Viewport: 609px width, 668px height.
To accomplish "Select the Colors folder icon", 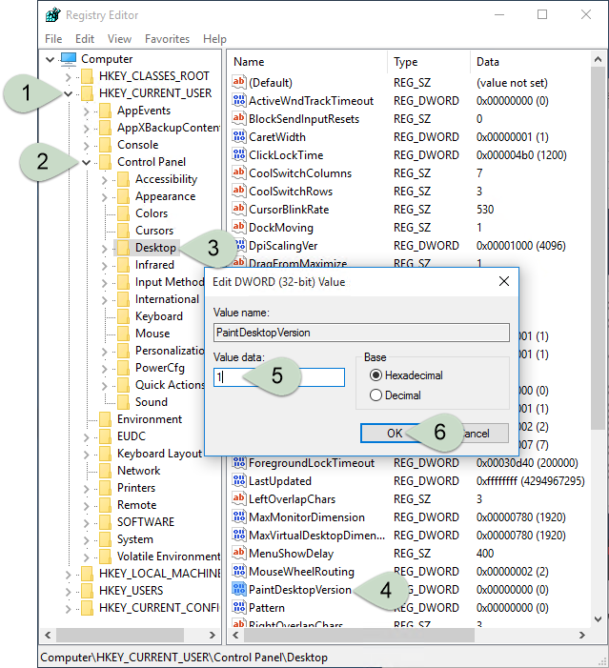I will pos(123,213).
